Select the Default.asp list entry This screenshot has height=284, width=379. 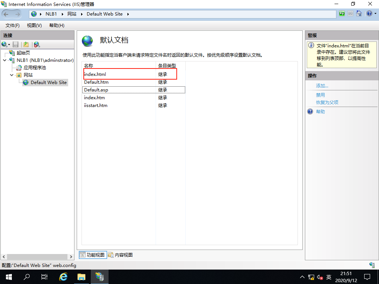[134, 90]
